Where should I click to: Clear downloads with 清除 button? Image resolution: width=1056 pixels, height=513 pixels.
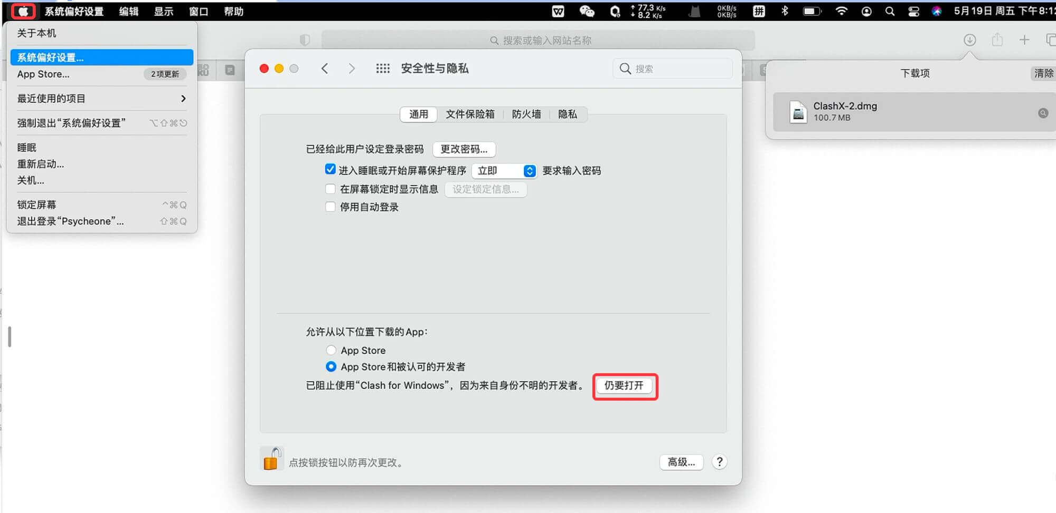coord(1043,73)
